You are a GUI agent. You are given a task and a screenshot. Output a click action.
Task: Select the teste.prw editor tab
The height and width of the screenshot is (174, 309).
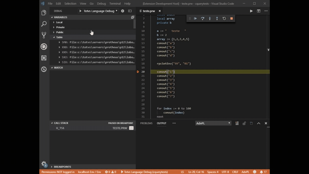(149, 11)
